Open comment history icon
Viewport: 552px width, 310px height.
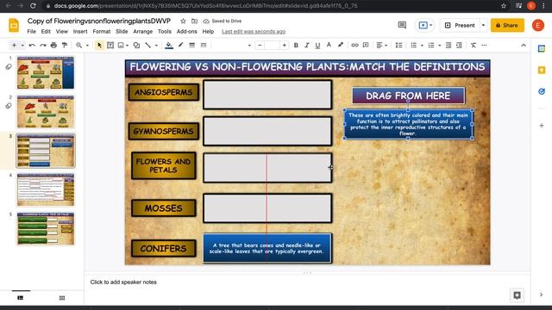coord(402,25)
